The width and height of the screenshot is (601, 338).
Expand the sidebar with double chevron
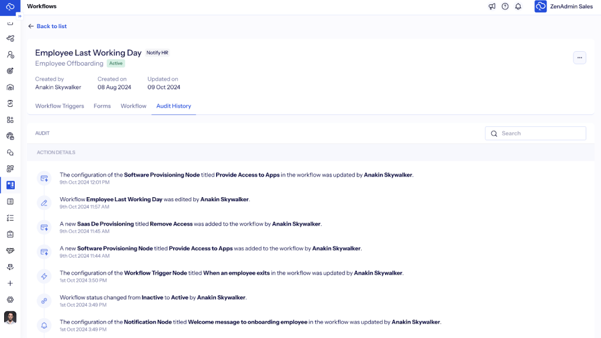click(x=19, y=16)
